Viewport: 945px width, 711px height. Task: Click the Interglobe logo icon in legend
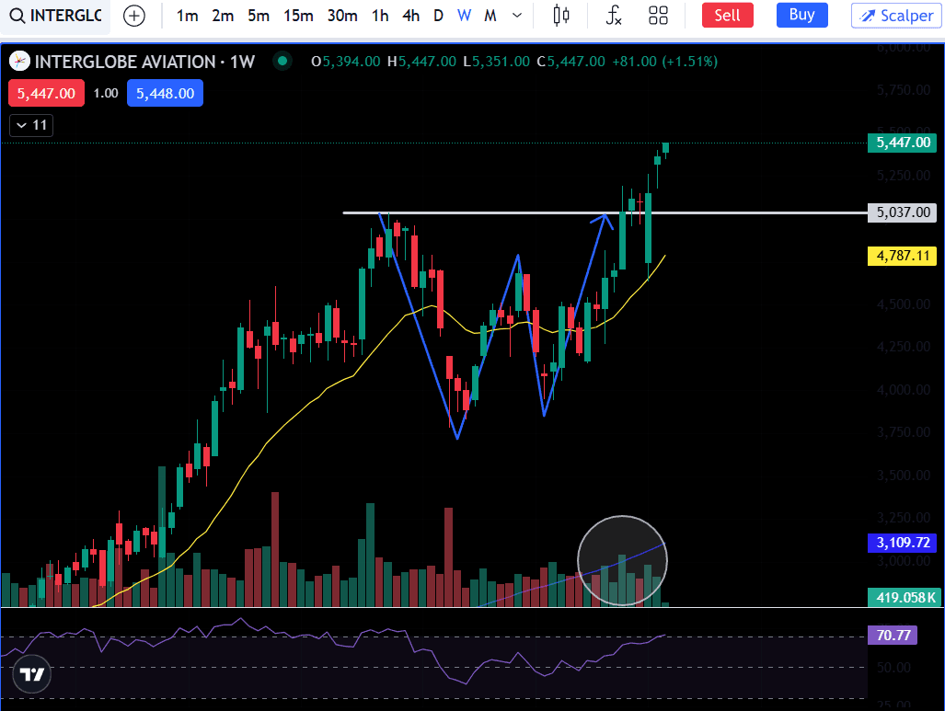19,62
